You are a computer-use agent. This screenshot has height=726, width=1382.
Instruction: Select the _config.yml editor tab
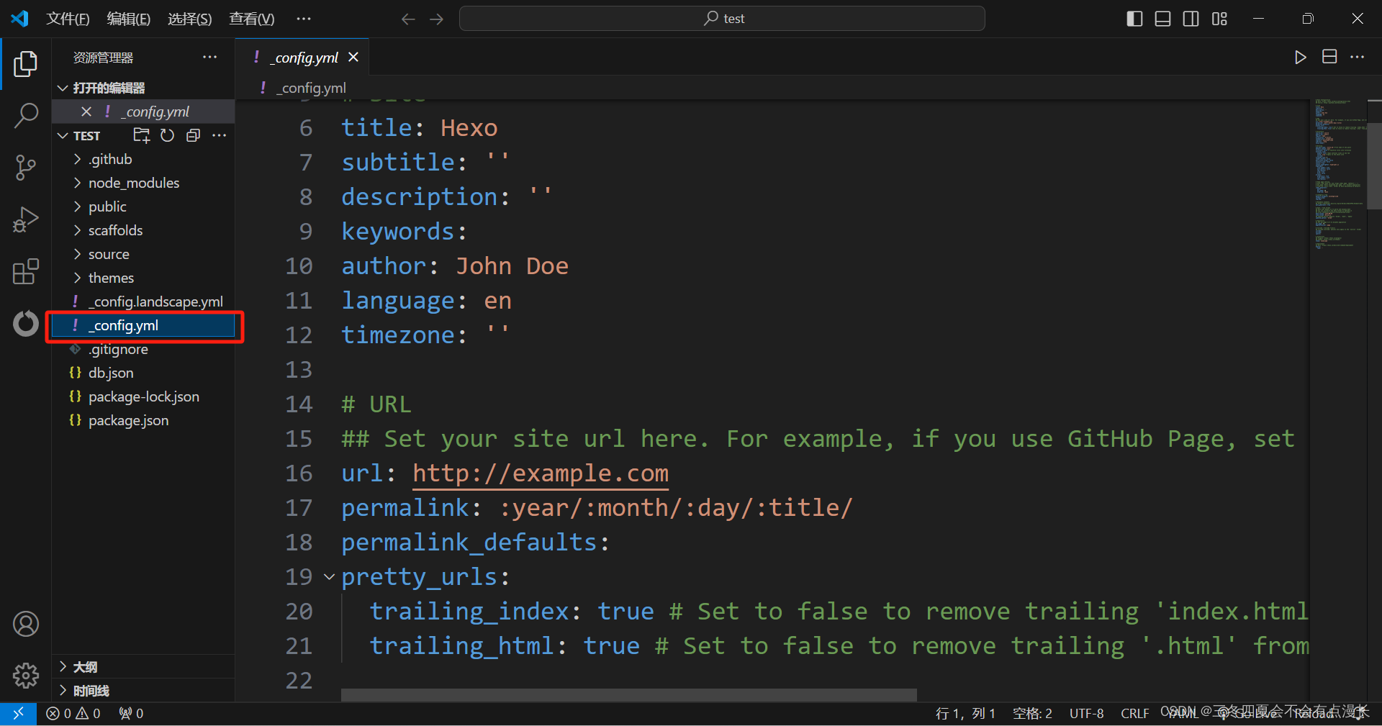point(302,57)
